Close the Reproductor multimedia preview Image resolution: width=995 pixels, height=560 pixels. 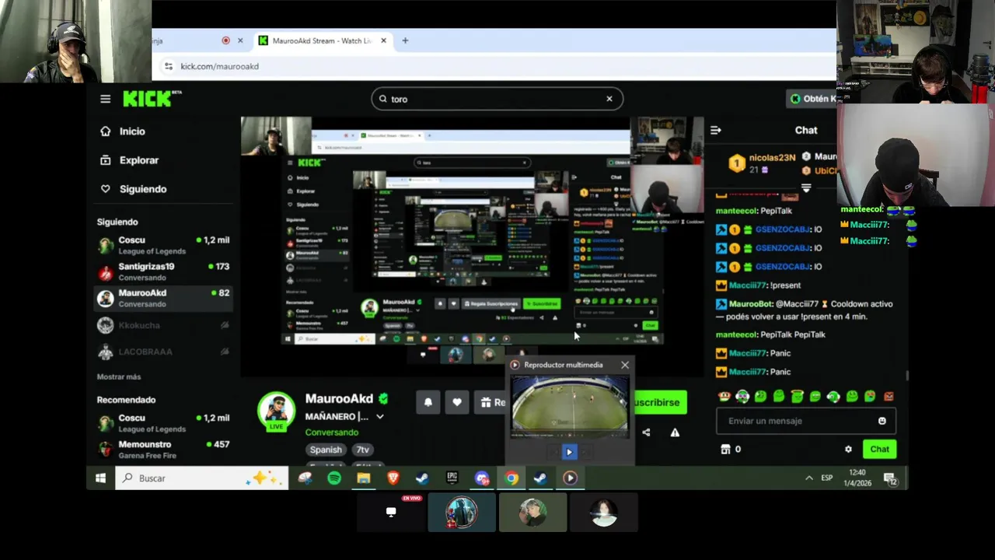pos(625,365)
